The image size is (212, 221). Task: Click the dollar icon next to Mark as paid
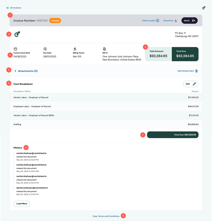point(158,21)
